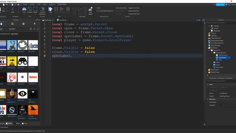Viewport: 236px width, 133px height.
Task: Select the UIGridLayout item in Explorer
Action: tap(223, 55)
